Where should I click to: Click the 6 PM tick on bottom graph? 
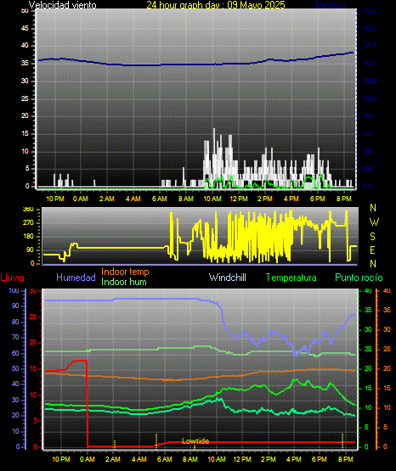pyautogui.click(x=320, y=459)
